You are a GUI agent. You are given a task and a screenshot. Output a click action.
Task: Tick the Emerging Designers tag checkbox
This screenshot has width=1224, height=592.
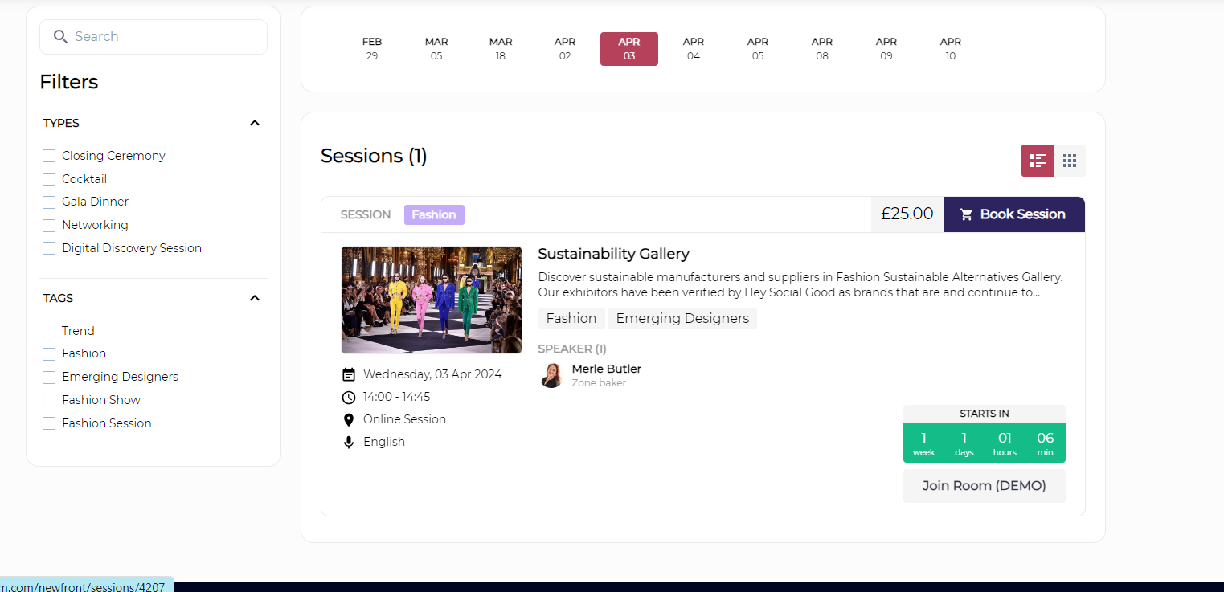pyautogui.click(x=49, y=377)
